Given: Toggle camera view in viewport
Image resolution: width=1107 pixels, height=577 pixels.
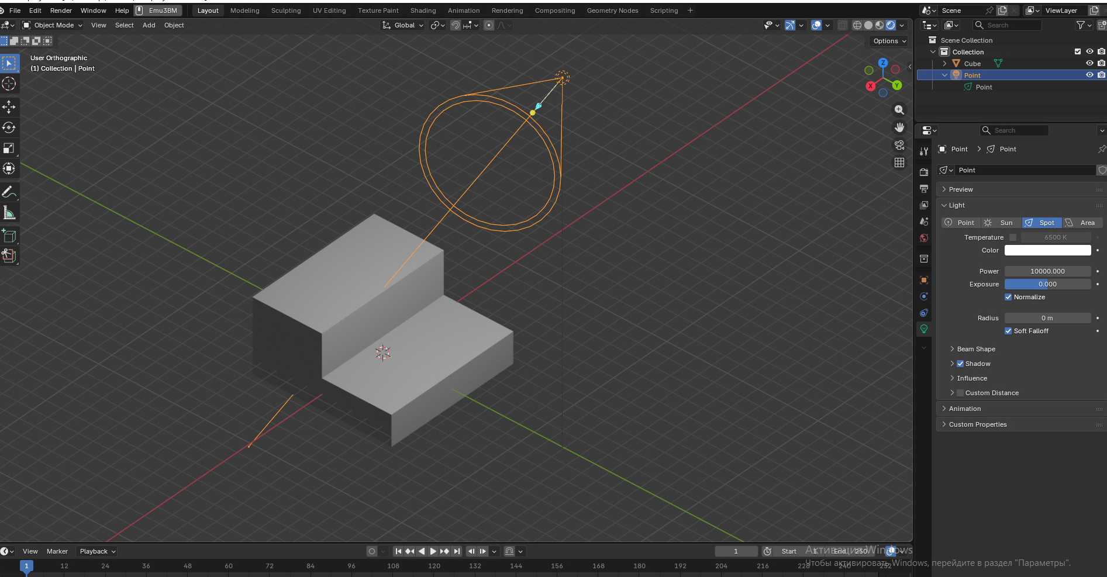Looking at the screenshot, I should tap(899, 145).
